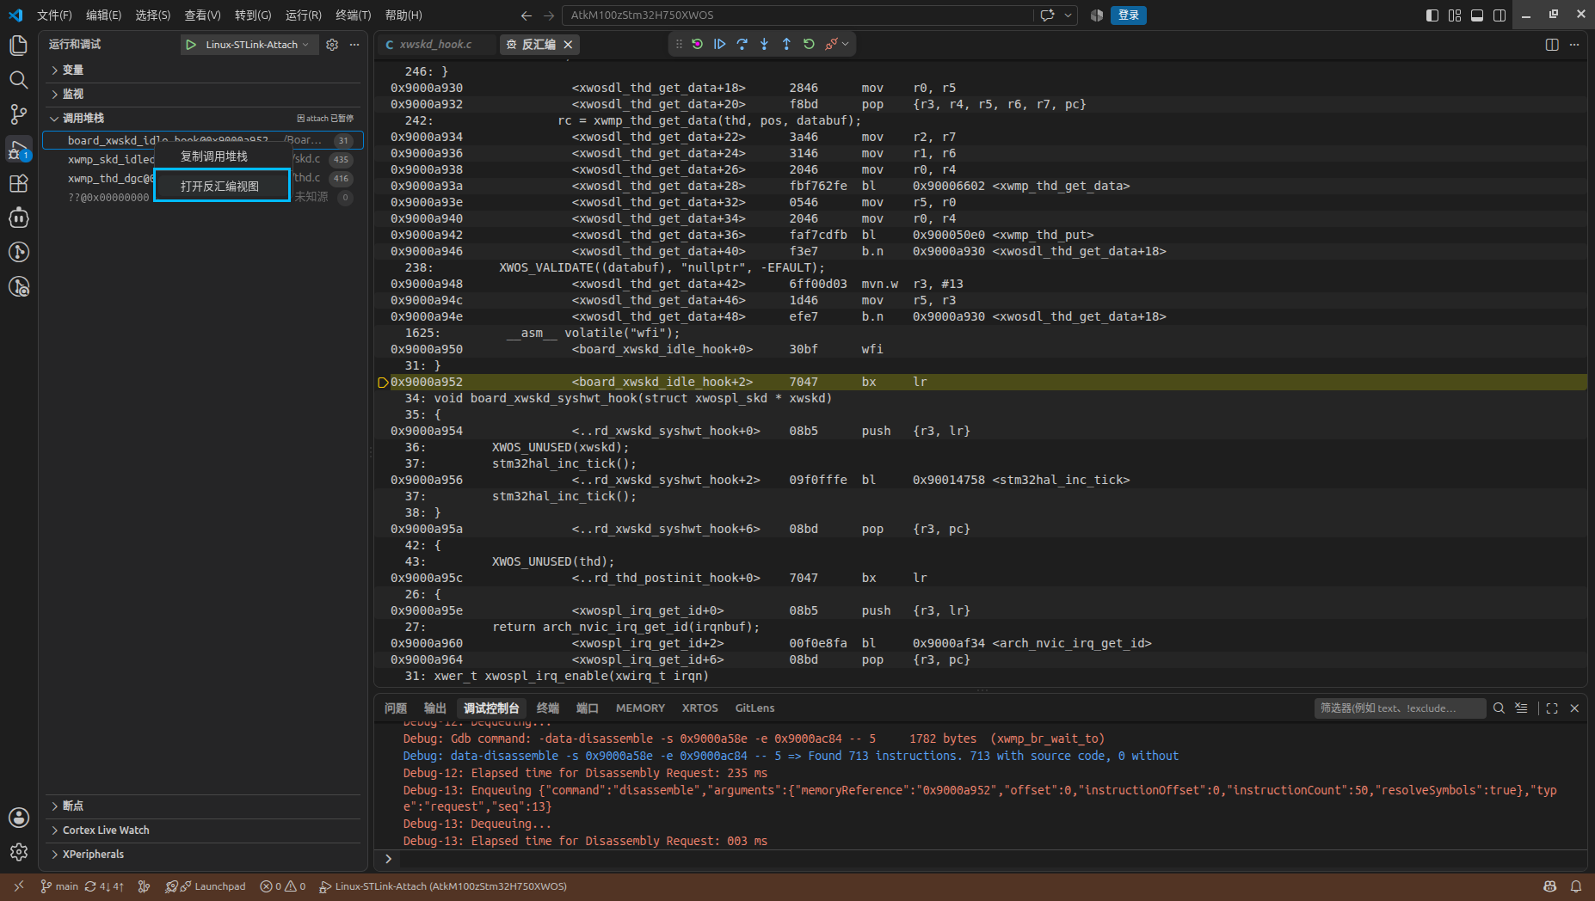Open the 运行(R) menu
Image resolution: width=1595 pixels, height=901 pixels.
304,15
